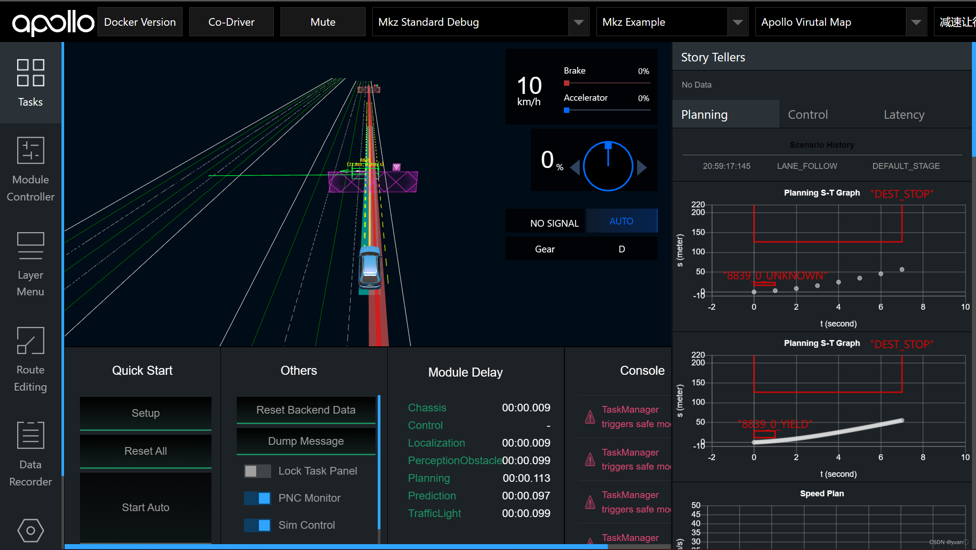The width and height of the screenshot is (976, 550).
Task: Switch to the Control tab
Action: [807, 115]
